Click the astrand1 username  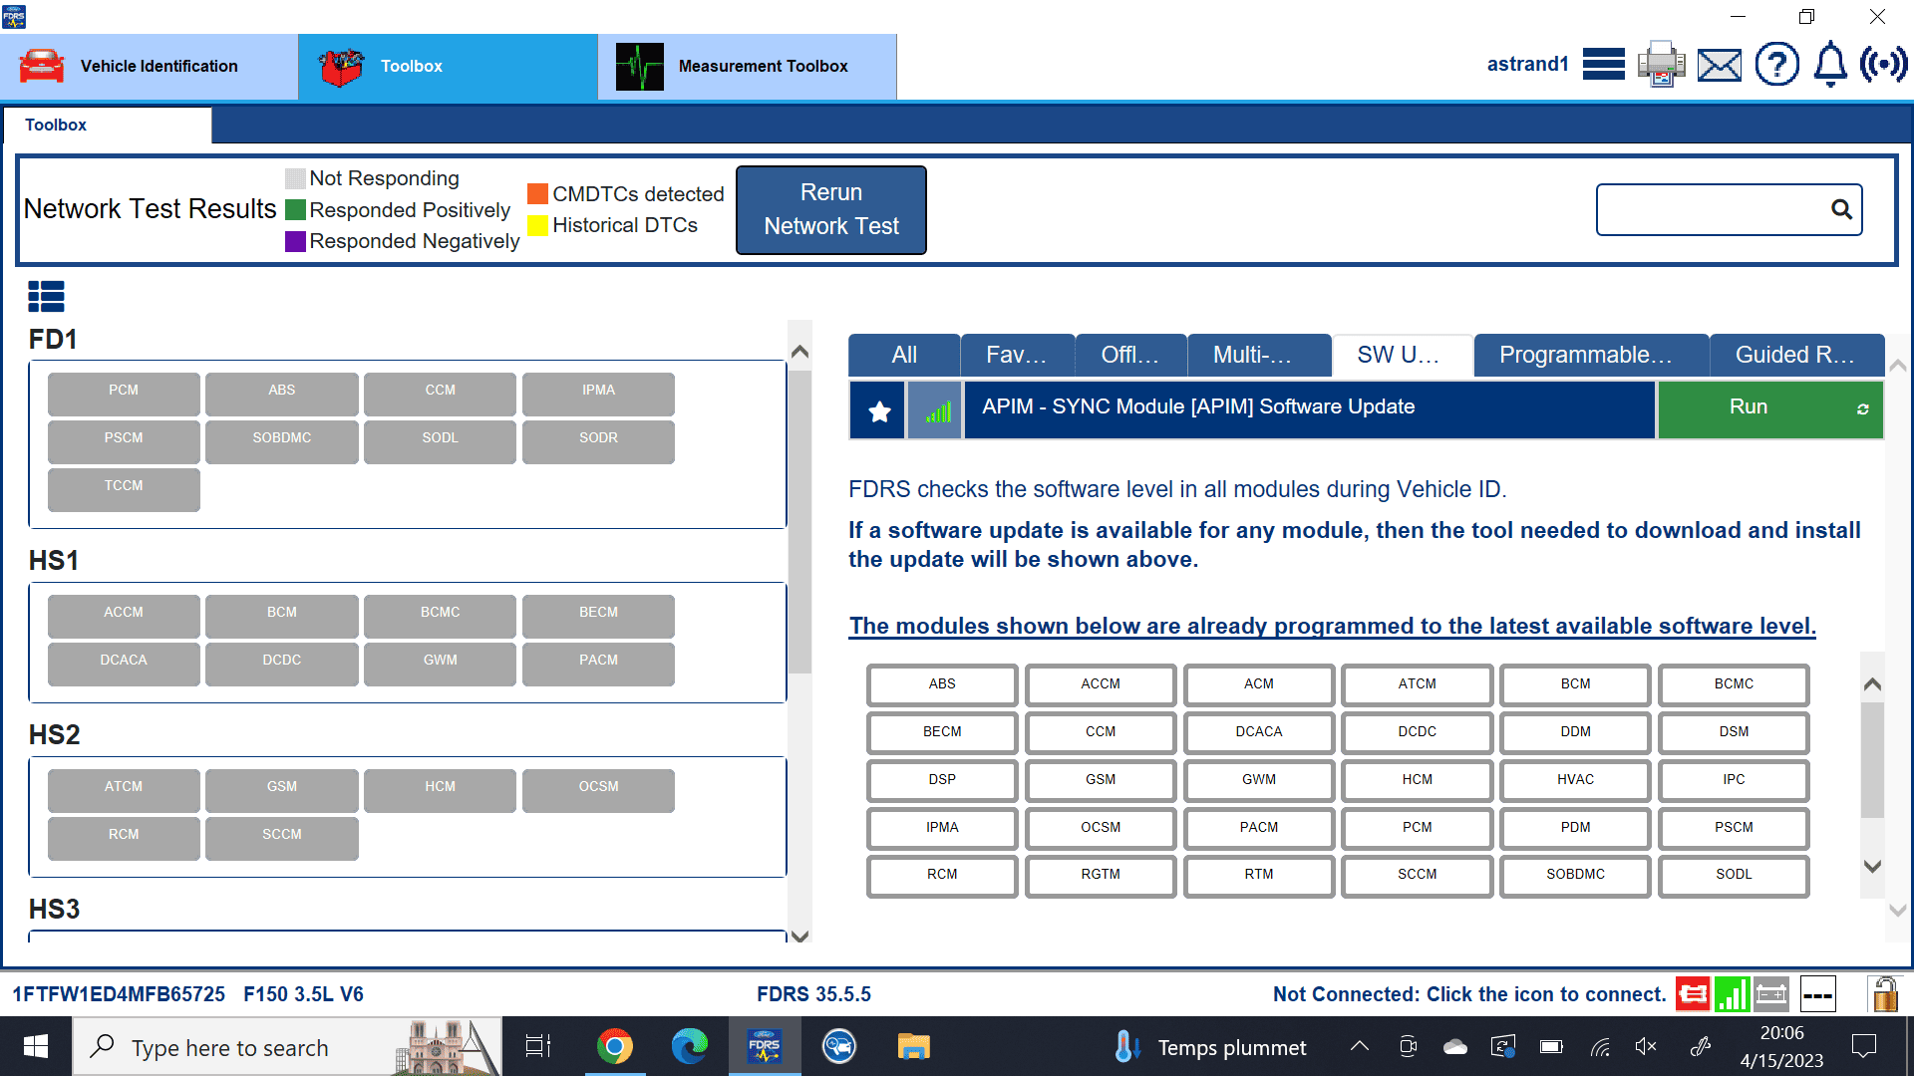coord(1527,65)
